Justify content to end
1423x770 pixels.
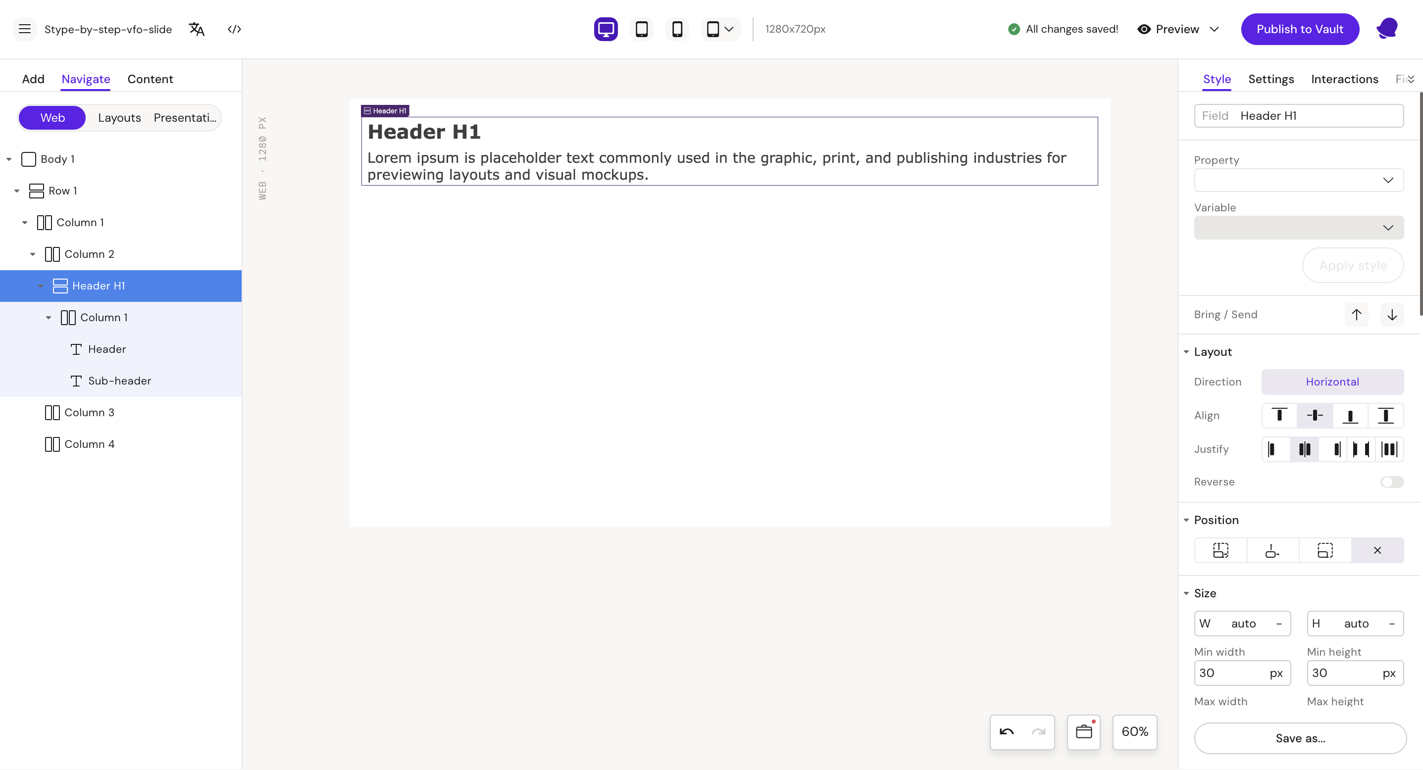pyautogui.click(x=1332, y=449)
